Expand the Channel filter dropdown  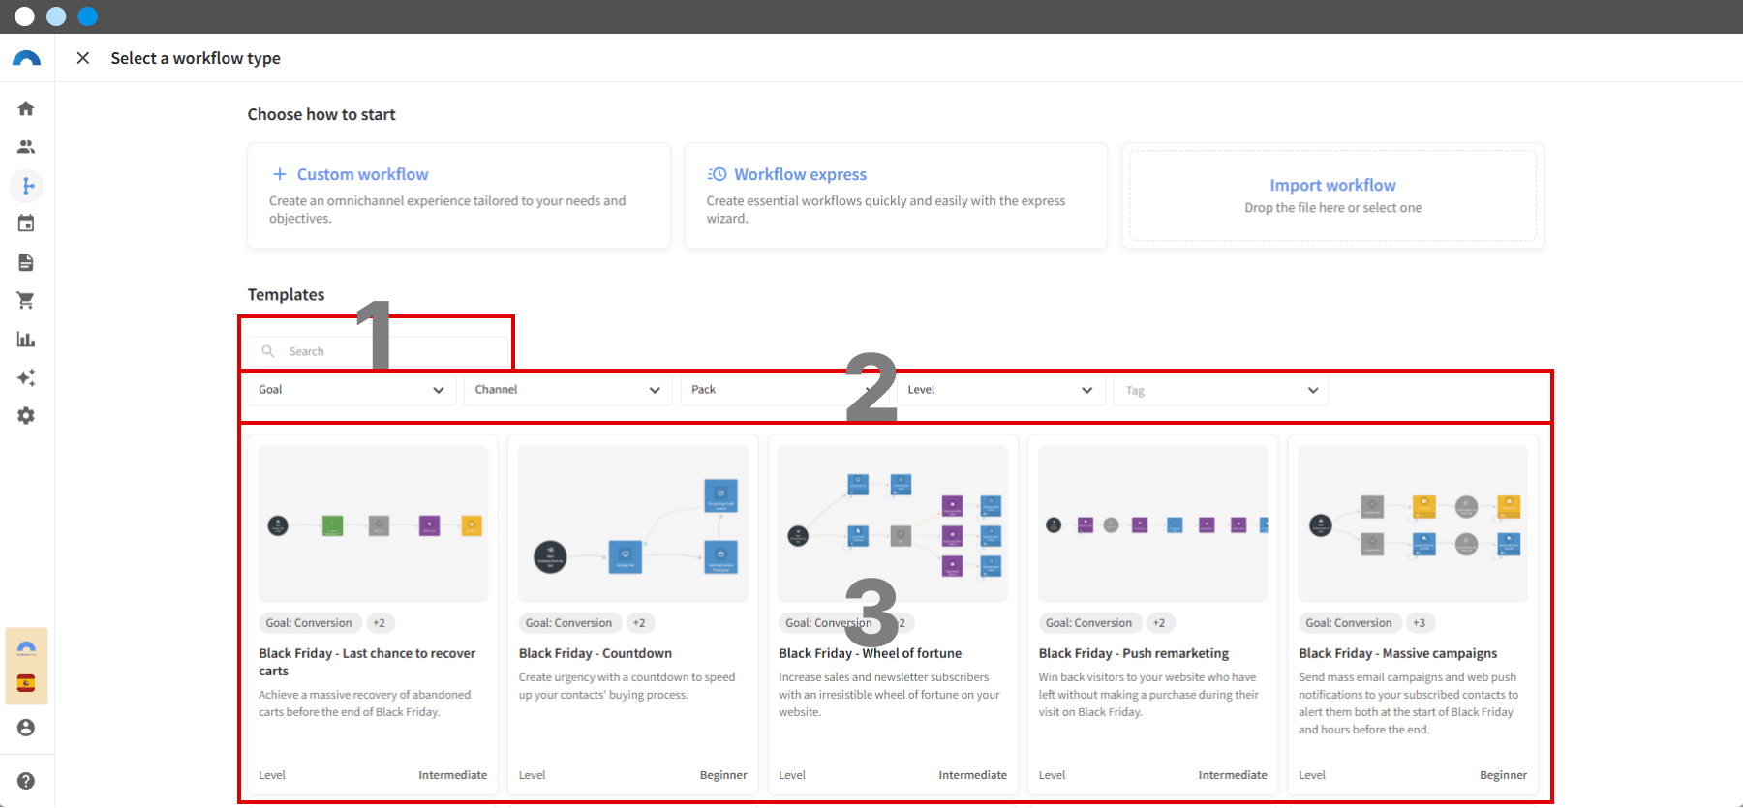click(567, 390)
